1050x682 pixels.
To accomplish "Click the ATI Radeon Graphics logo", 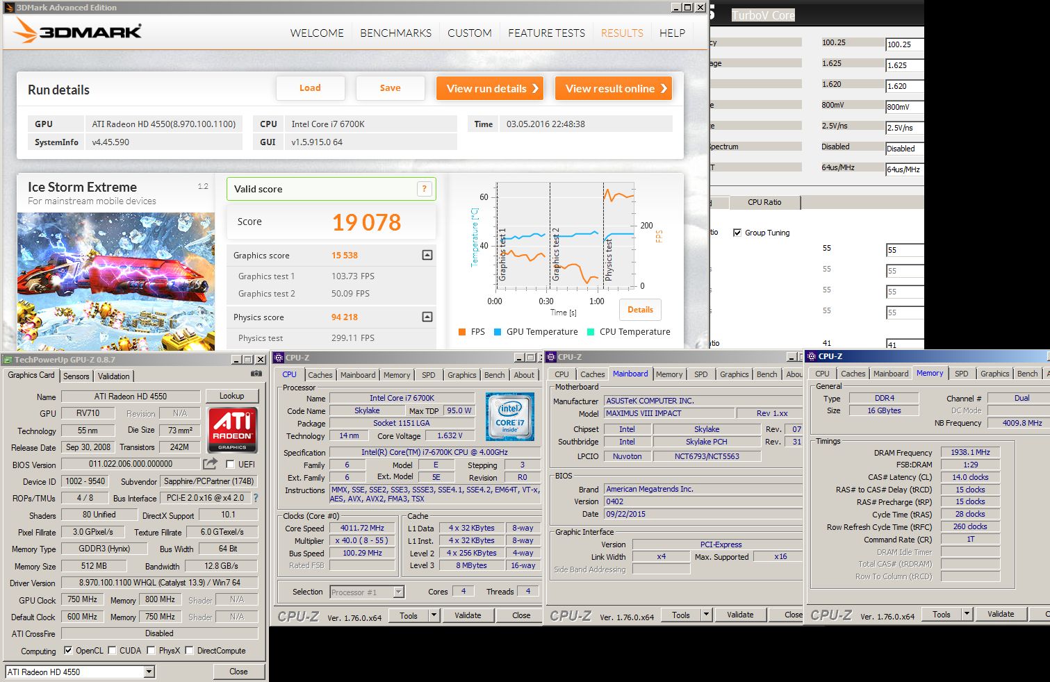I will (233, 429).
